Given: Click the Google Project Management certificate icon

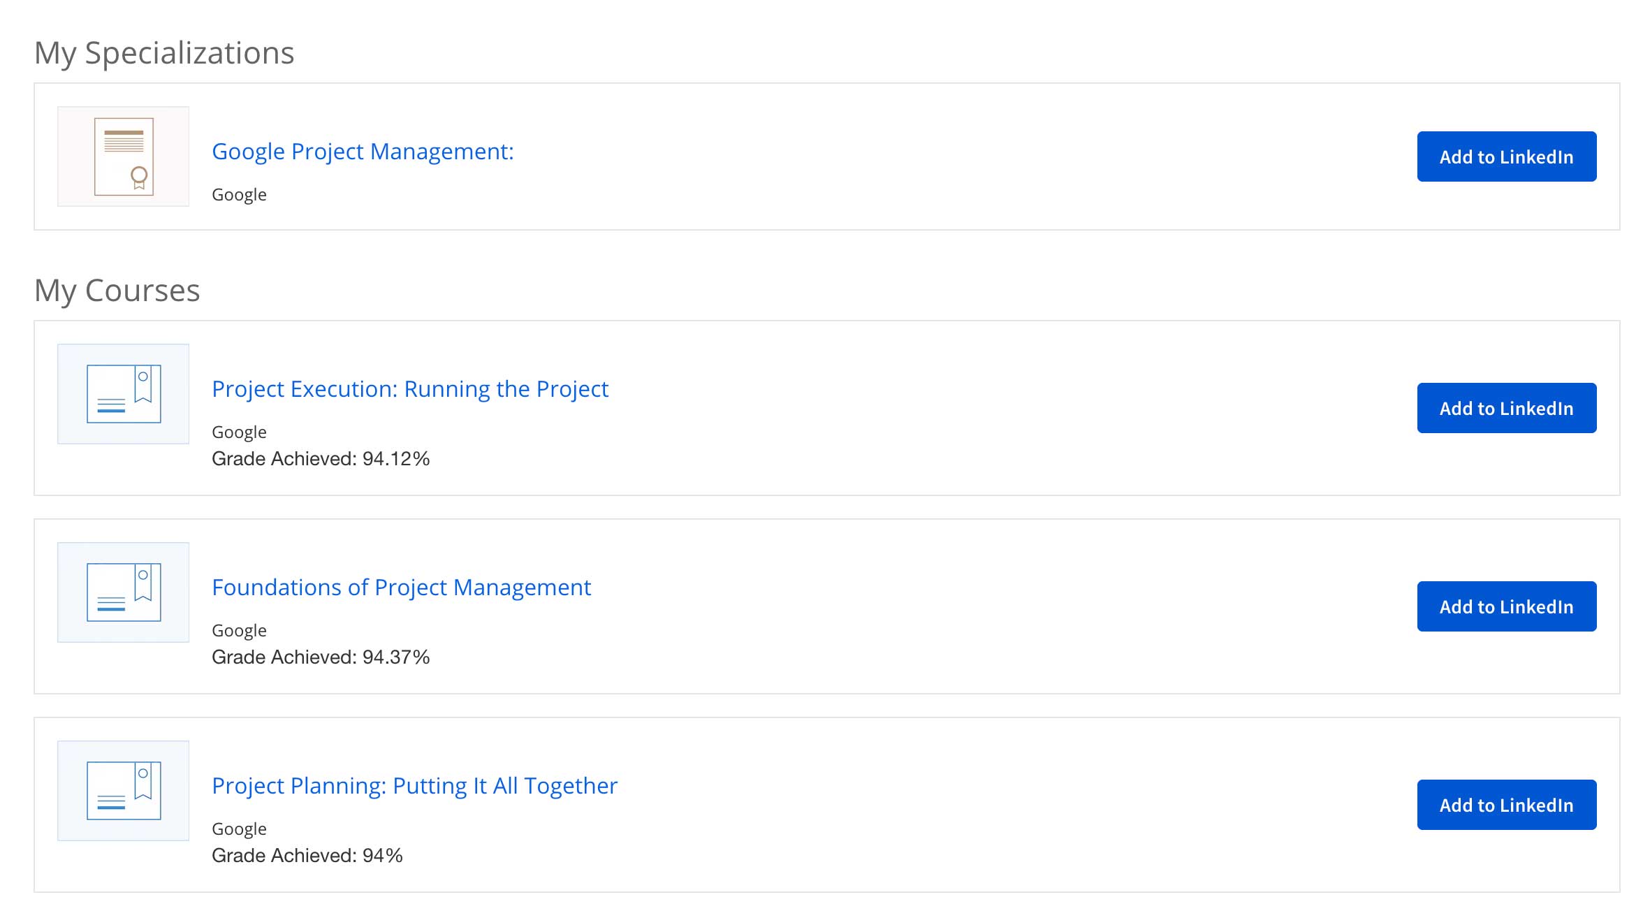Looking at the screenshot, I should (x=123, y=156).
